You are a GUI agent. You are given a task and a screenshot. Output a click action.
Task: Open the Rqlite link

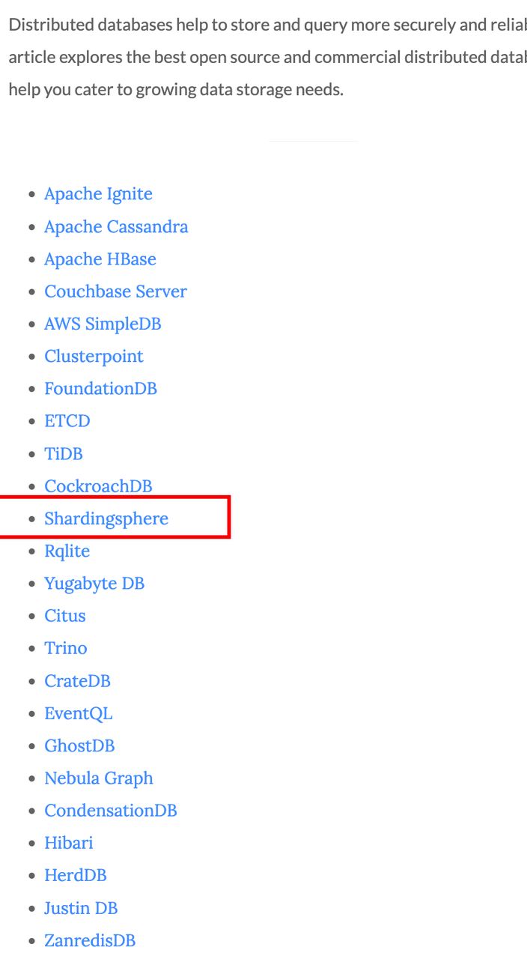[x=67, y=551]
